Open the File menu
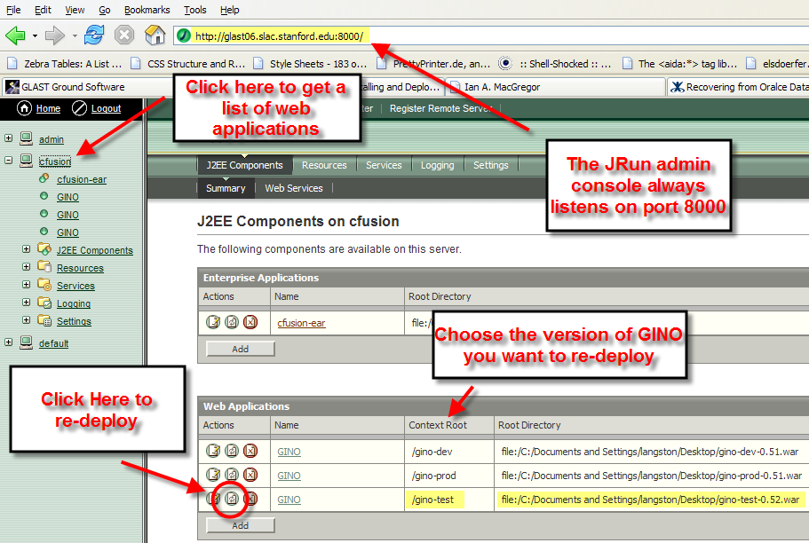The height and width of the screenshot is (543, 809). (x=13, y=10)
